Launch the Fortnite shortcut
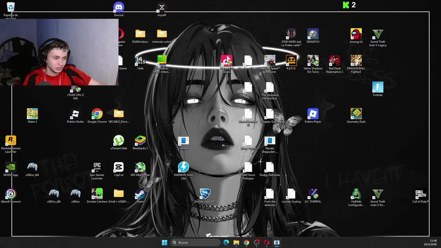The height and width of the screenshot is (248, 441). pos(378,89)
